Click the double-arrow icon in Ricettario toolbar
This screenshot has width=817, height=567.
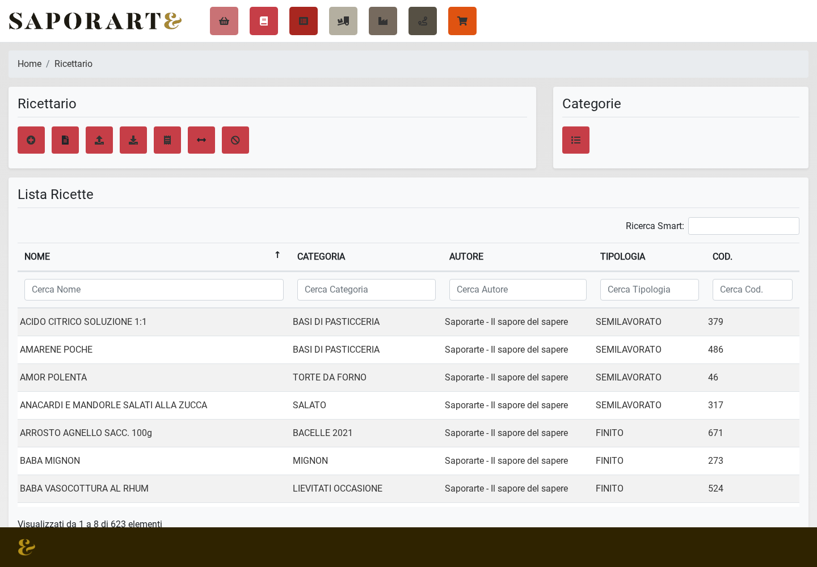[201, 140]
